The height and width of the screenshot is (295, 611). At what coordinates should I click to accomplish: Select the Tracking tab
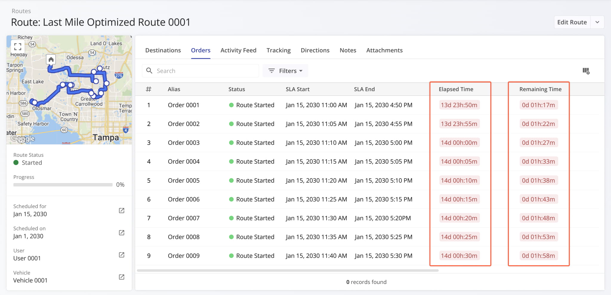click(x=278, y=50)
